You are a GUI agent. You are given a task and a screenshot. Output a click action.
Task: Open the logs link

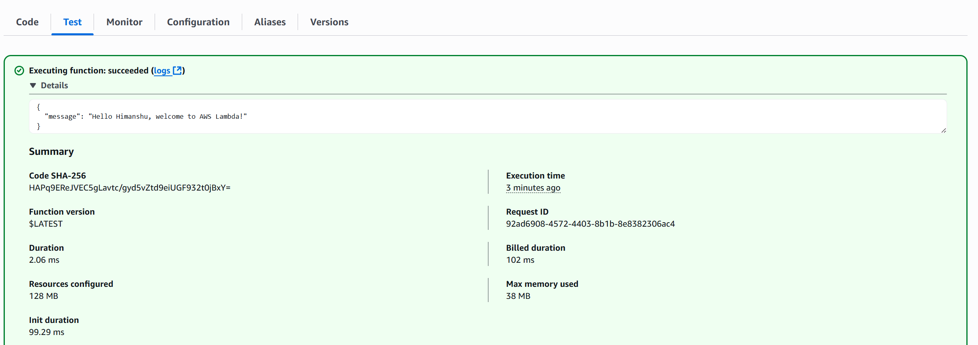162,71
